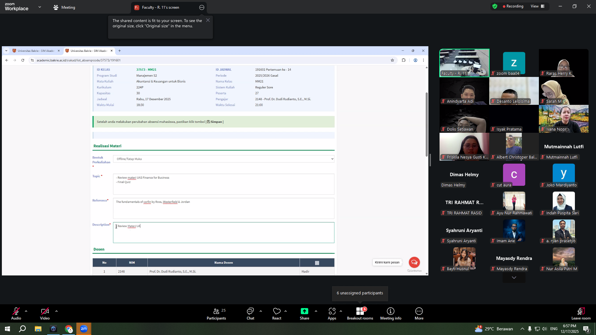The height and width of the screenshot is (335, 596).
Task: Click the shared browser's vertical scrollbar
Action: click(x=427, y=124)
